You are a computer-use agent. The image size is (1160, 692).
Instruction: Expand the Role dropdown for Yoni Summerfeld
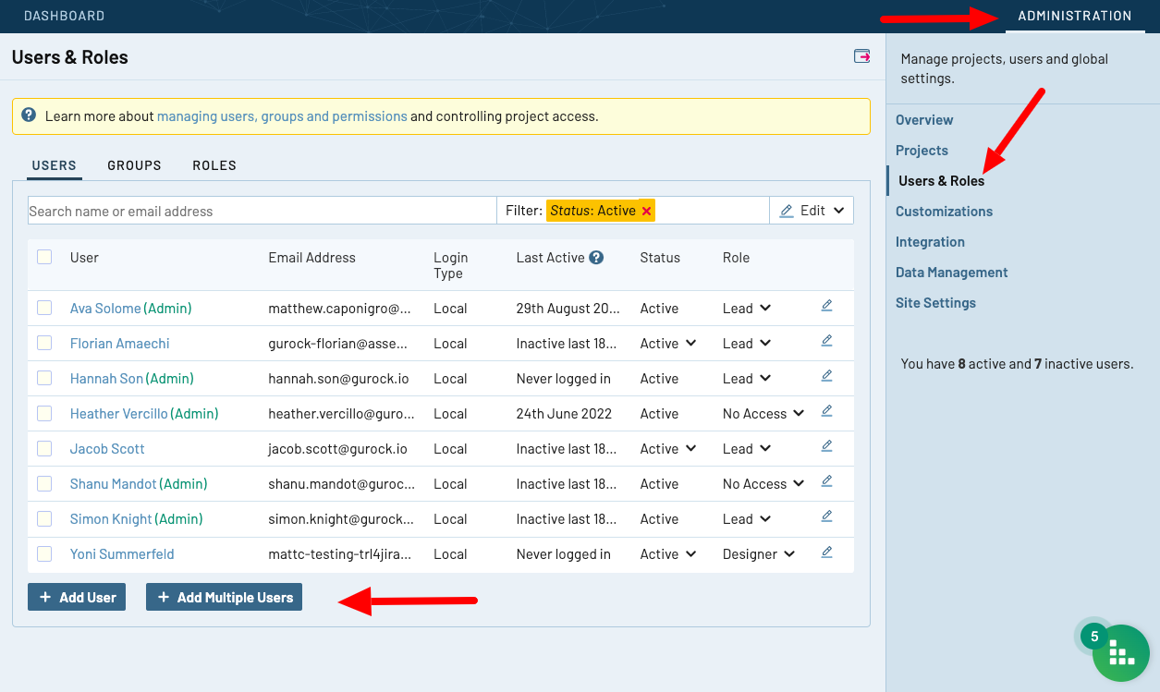click(758, 554)
